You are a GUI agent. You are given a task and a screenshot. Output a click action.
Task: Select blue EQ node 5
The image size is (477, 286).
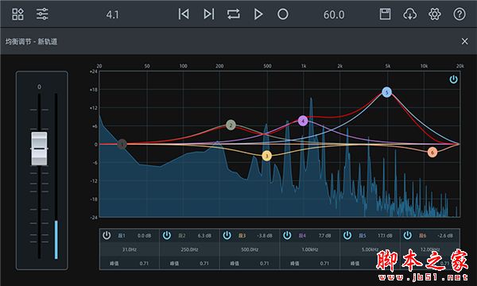[386, 92]
